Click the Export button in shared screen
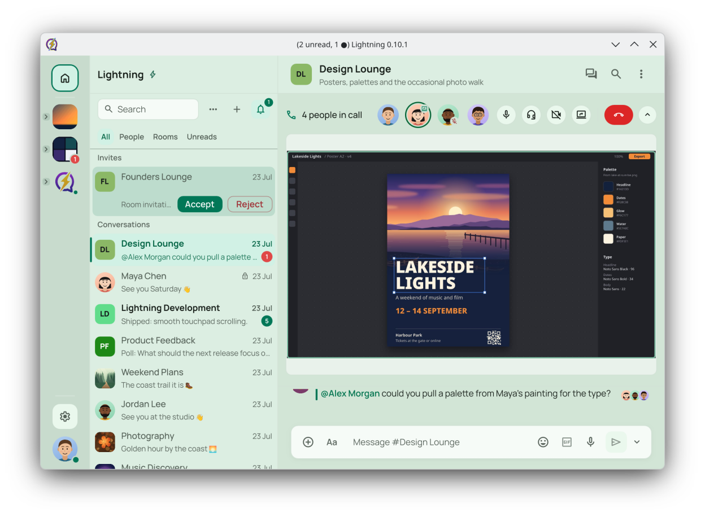 tap(639, 156)
